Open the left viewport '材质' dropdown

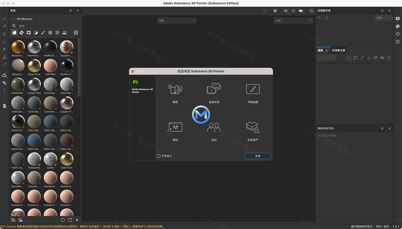(x=177, y=21)
